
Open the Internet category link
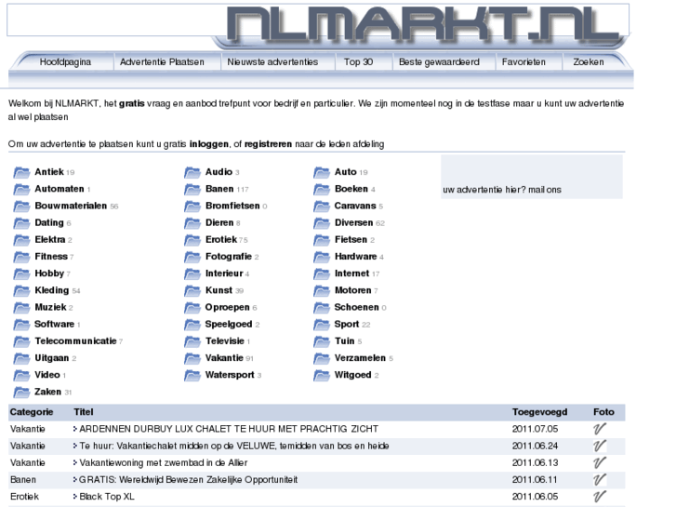tap(351, 274)
